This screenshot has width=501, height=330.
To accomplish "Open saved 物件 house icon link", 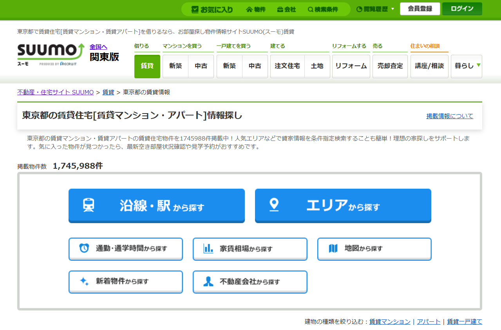I will 256,9.
